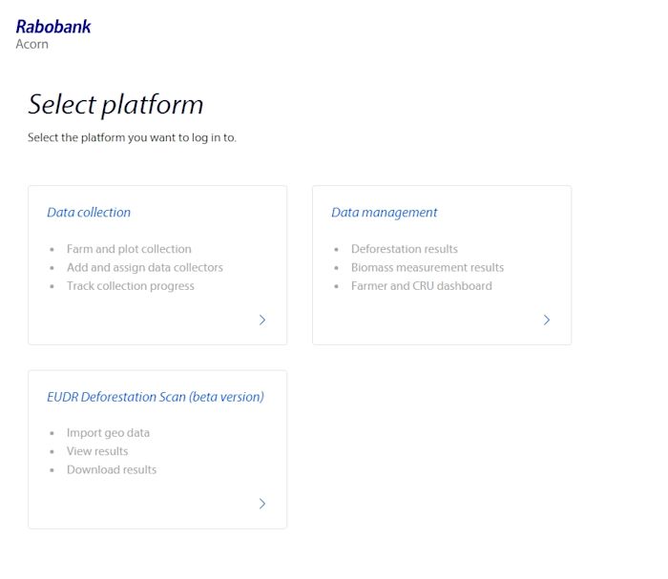Click the Acorn subtitle under Rabobank
This screenshot has width=668, height=579.
31,44
